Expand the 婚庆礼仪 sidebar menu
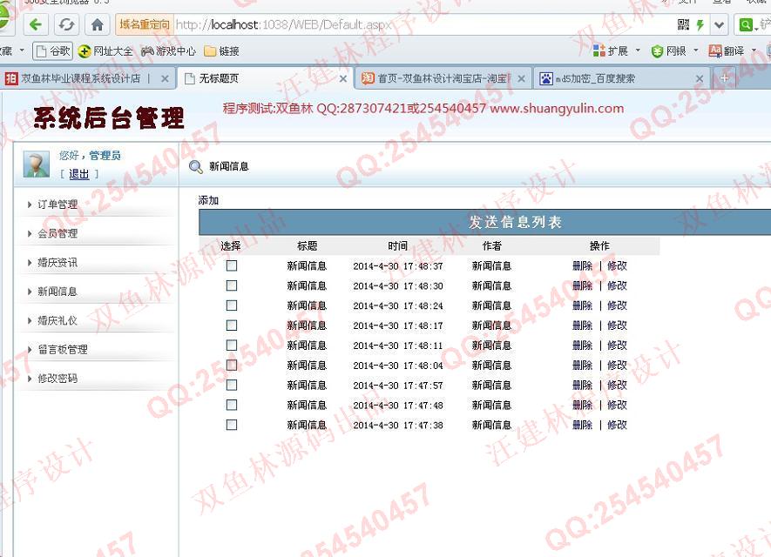771x557 pixels. pyautogui.click(x=57, y=320)
